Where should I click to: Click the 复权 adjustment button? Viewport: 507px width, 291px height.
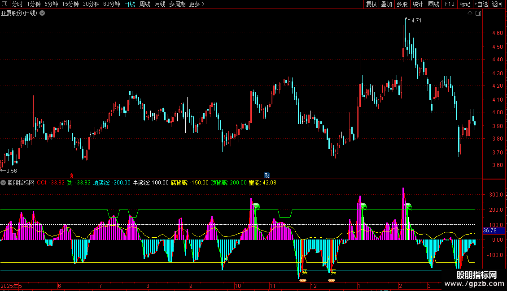point(371,4)
